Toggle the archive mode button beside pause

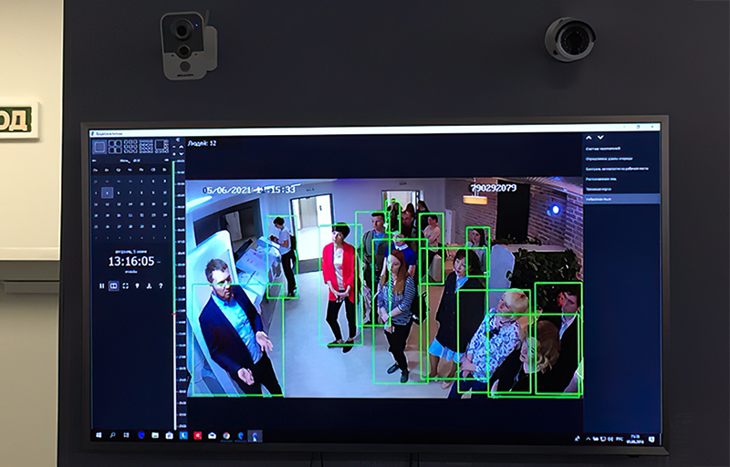tap(114, 285)
